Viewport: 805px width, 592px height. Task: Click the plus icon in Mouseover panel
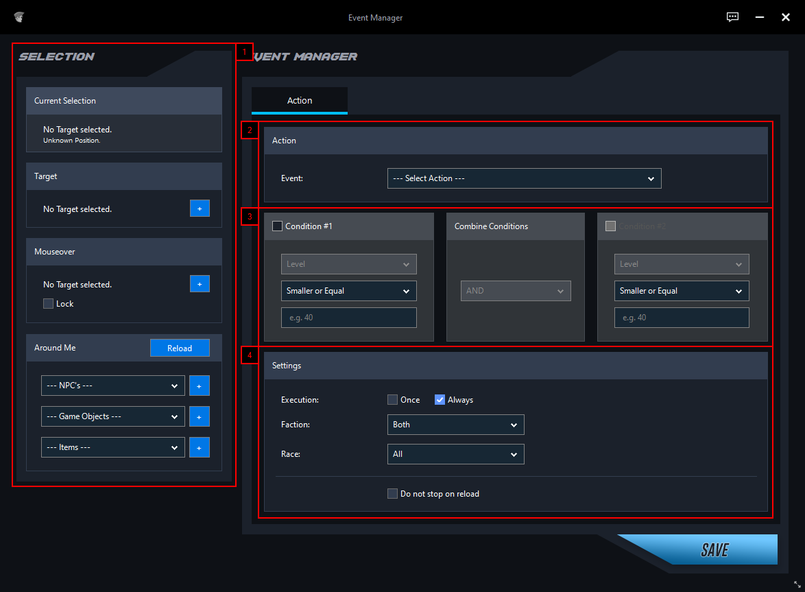pos(200,284)
